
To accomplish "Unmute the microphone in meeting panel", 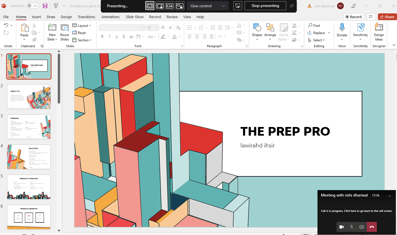I will coord(352,227).
